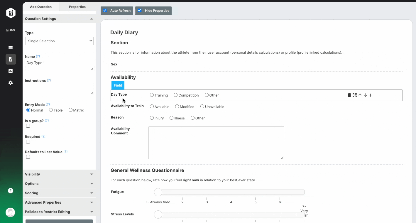
Task: Click the blue Field tag above Day Type
Action: pyautogui.click(x=118, y=85)
